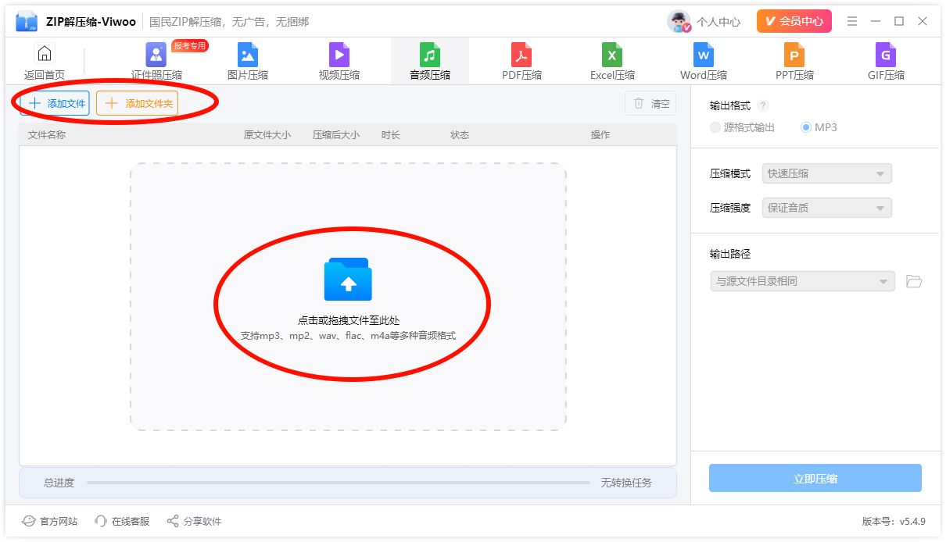Viewport: 946px width, 542px height.
Task: Open the 输出路径 与源文件目录相同 dropdown
Action: click(802, 281)
